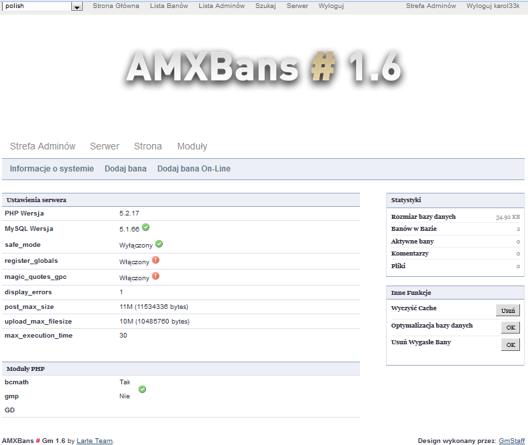Click the GD module row label
Screen dimensions: 528x445
pyautogui.click(x=10, y=410)
